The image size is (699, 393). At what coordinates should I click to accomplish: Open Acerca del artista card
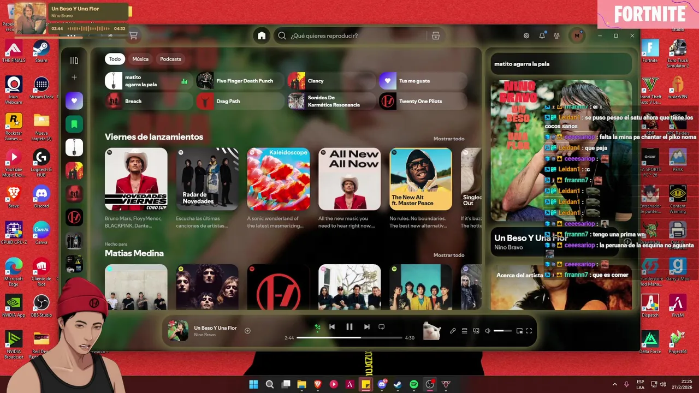(x=561, y=288)
